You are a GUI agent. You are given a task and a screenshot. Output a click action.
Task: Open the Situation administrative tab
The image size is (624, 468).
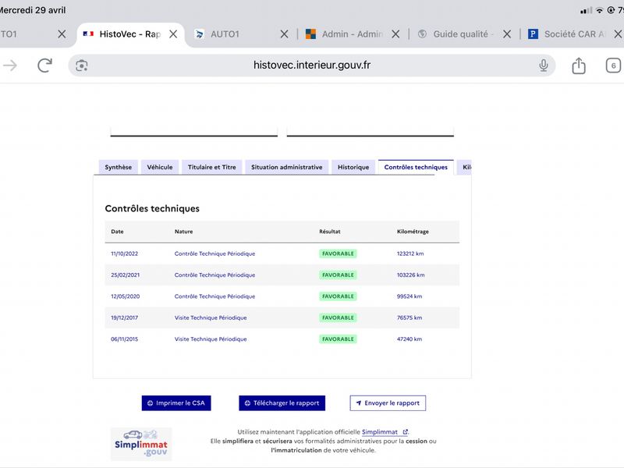pyautogui.click(x=286, y=167)
